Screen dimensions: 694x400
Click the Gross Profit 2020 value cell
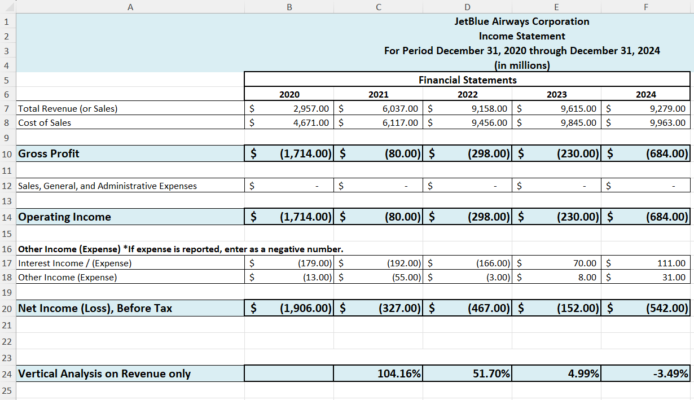pyautogui.click(x=289, y=153)
